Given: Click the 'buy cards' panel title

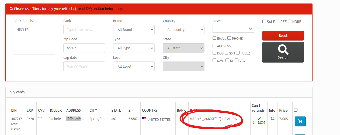Looking at the screenshot, I should click(17, 92).
